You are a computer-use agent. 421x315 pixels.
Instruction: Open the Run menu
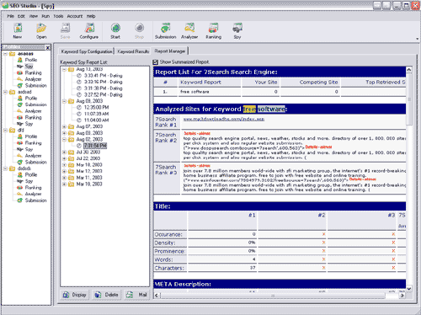coord(45,16)
